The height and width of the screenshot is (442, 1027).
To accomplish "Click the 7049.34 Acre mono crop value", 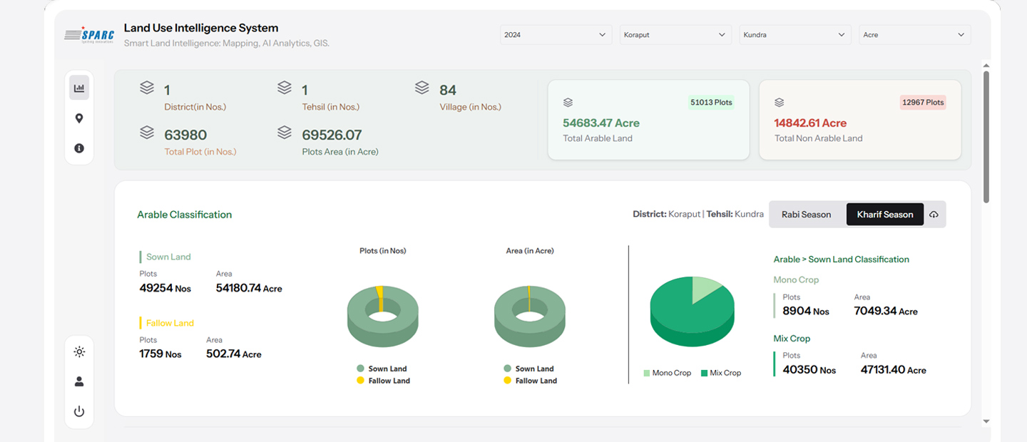I will (886, 311).
